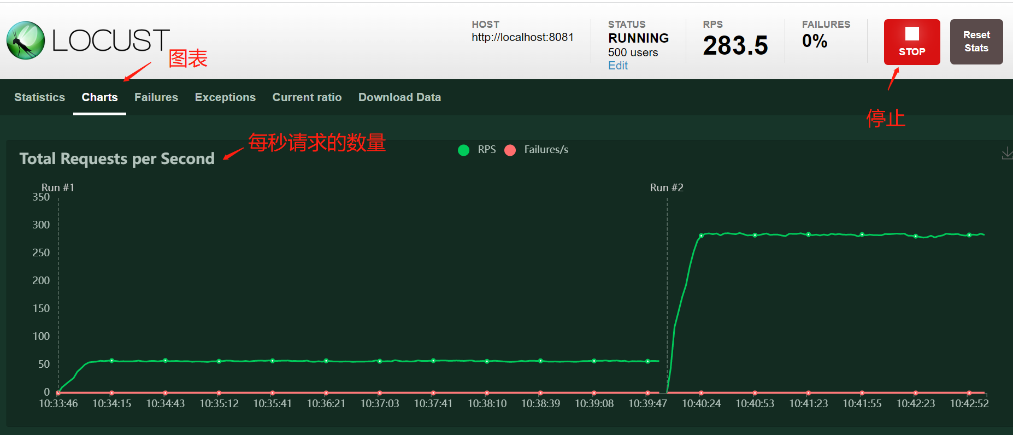Image resolution: width=1013 pixels, height=435 pixels.
Task: Download the Total Requests chart image
Action: point(1007,154)
